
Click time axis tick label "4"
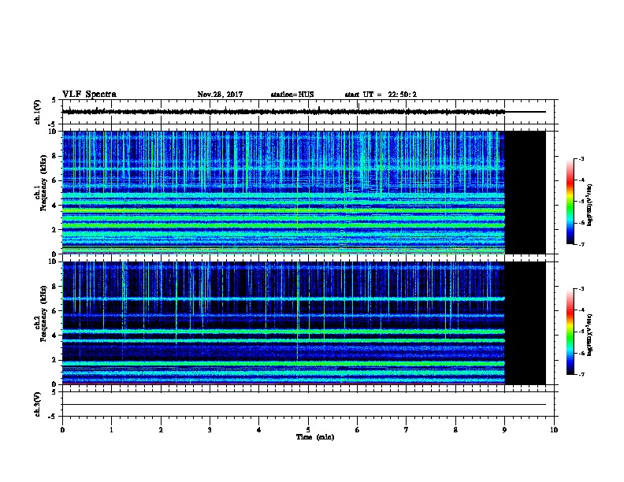[x=259, y=429]
